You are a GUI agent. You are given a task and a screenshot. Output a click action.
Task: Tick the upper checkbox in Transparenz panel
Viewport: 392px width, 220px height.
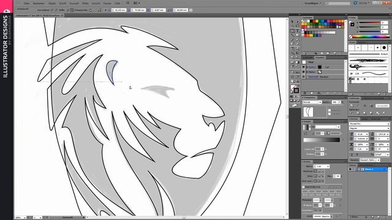pos(330,110)
